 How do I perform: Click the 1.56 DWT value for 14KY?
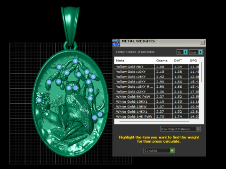click(x=178, y=77)
